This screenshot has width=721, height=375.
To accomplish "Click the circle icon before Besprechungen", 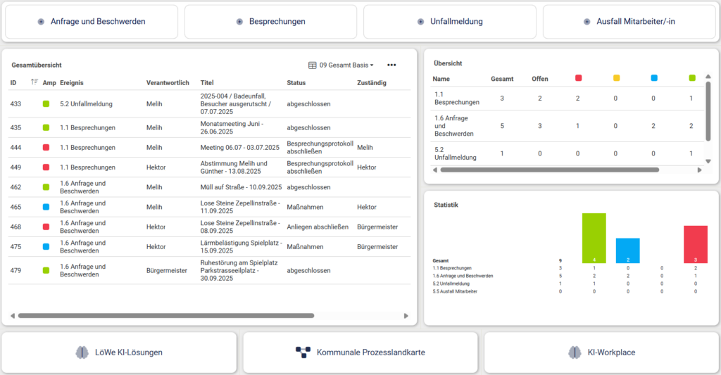I will [x=239, y=22].
